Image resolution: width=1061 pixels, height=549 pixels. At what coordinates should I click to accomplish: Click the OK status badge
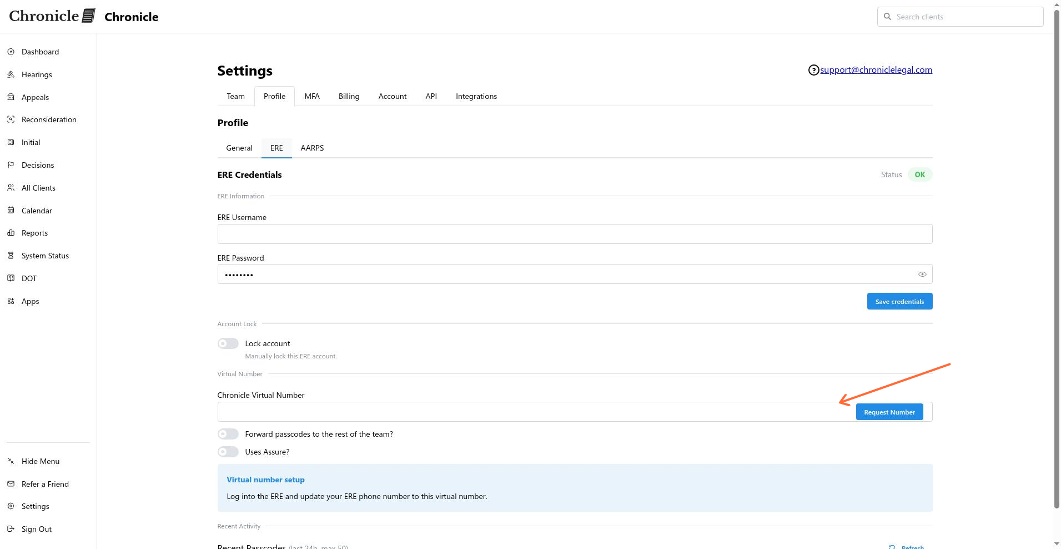point(920,174)
